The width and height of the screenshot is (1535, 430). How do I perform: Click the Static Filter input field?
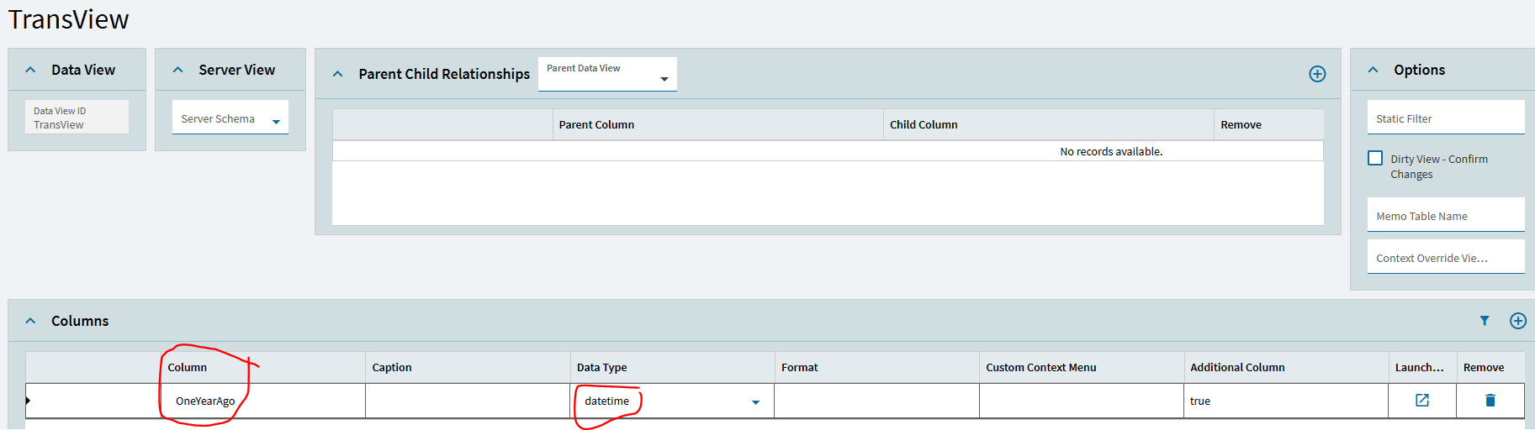click(1446, 118)
